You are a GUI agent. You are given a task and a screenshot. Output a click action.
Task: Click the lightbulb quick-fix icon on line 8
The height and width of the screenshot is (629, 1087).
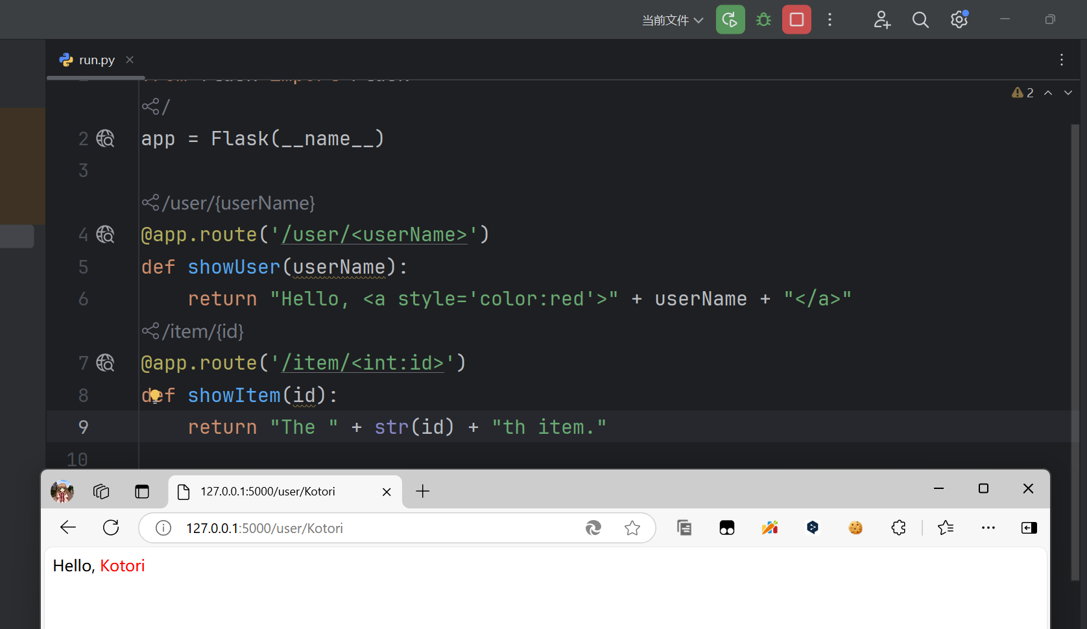pyautogui.click(x=155, y=396)
